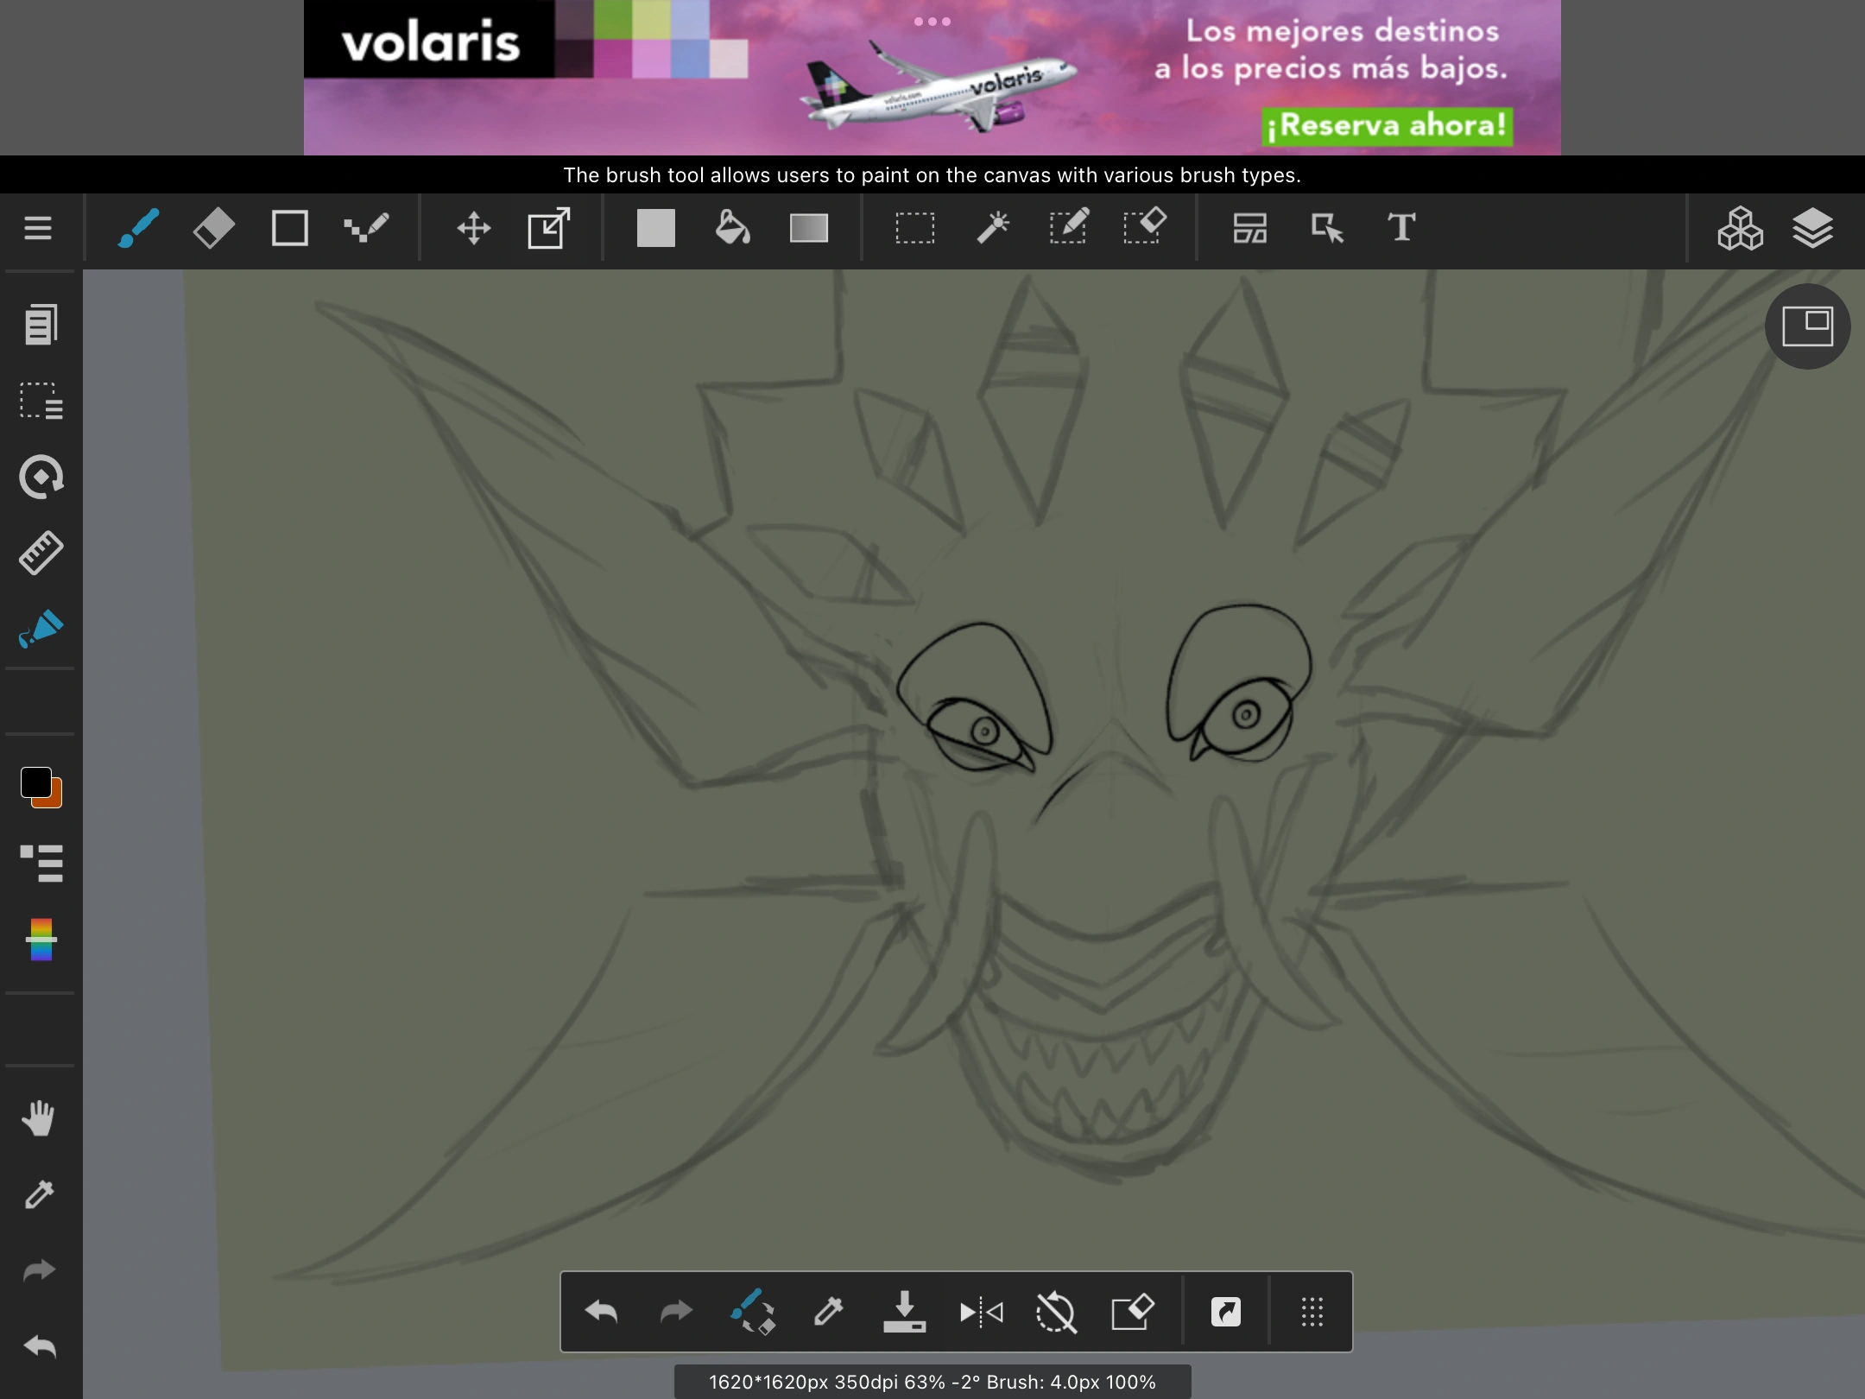Open the main menu via hamburger icon
Image resolution: width=1865 pixels, height=1399 pixels.
38,228
